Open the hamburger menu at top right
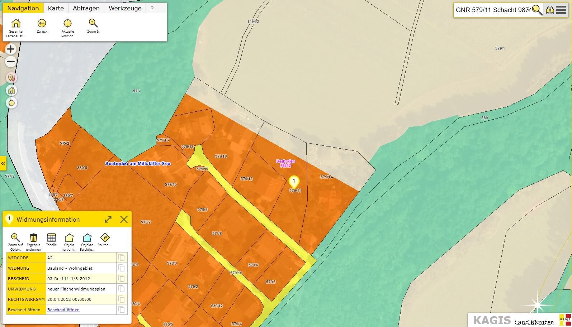Viewport: 572px width, 327px height. coord(561,10)
